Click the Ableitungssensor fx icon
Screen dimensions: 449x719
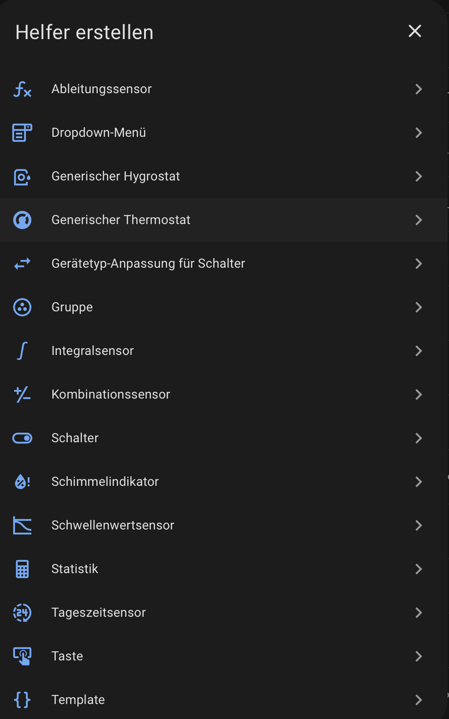[x=22, y=89]
